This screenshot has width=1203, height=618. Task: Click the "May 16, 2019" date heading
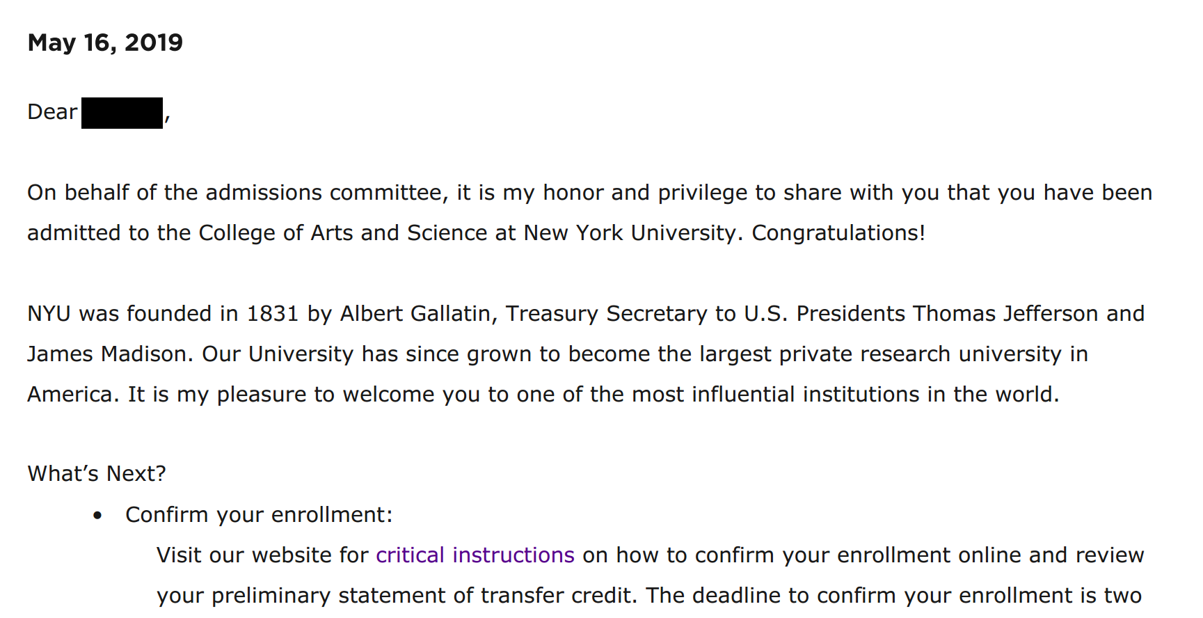[x=105, y=42]
